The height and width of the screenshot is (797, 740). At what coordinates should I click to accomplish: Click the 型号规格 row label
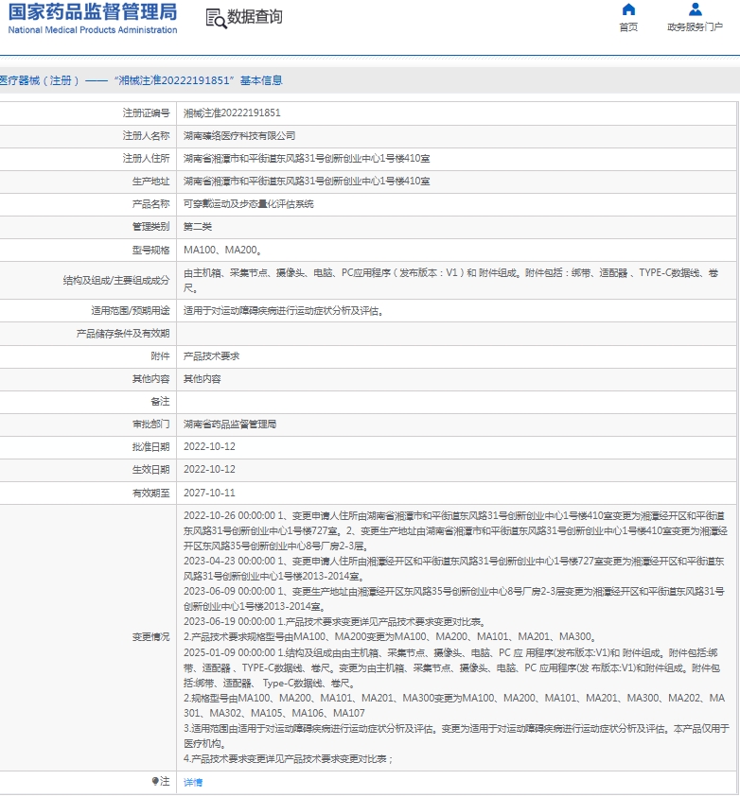pyautogui.click(x=150, y=251)
